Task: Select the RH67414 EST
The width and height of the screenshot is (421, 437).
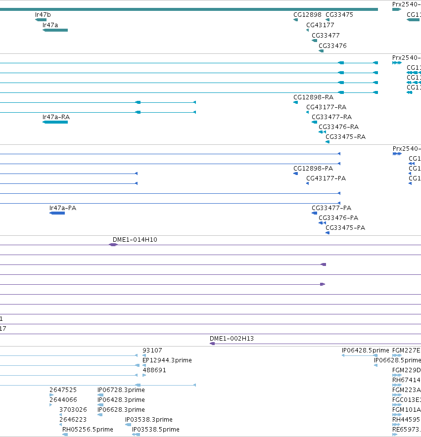Action: click(397, 385)
